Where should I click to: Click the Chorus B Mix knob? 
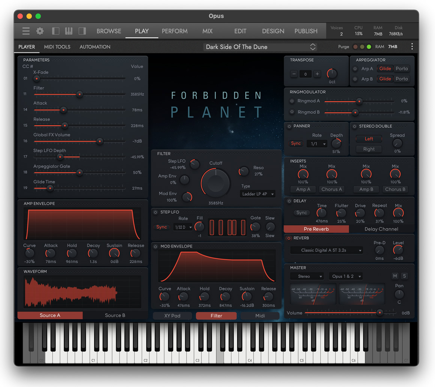click(x=395, y=174)
